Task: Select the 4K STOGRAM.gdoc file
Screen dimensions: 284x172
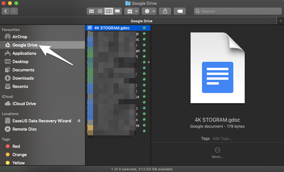Action: [118, 28]
